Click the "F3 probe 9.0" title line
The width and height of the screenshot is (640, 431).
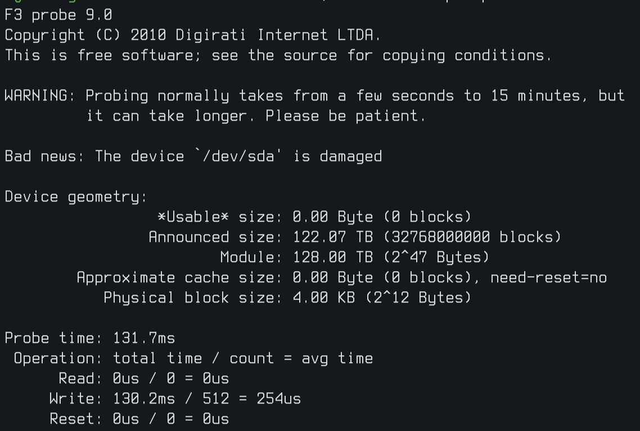pos(58,15)
